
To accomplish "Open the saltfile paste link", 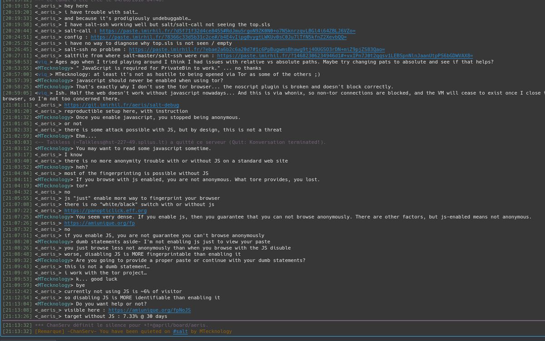I will [x=345, y=56].
